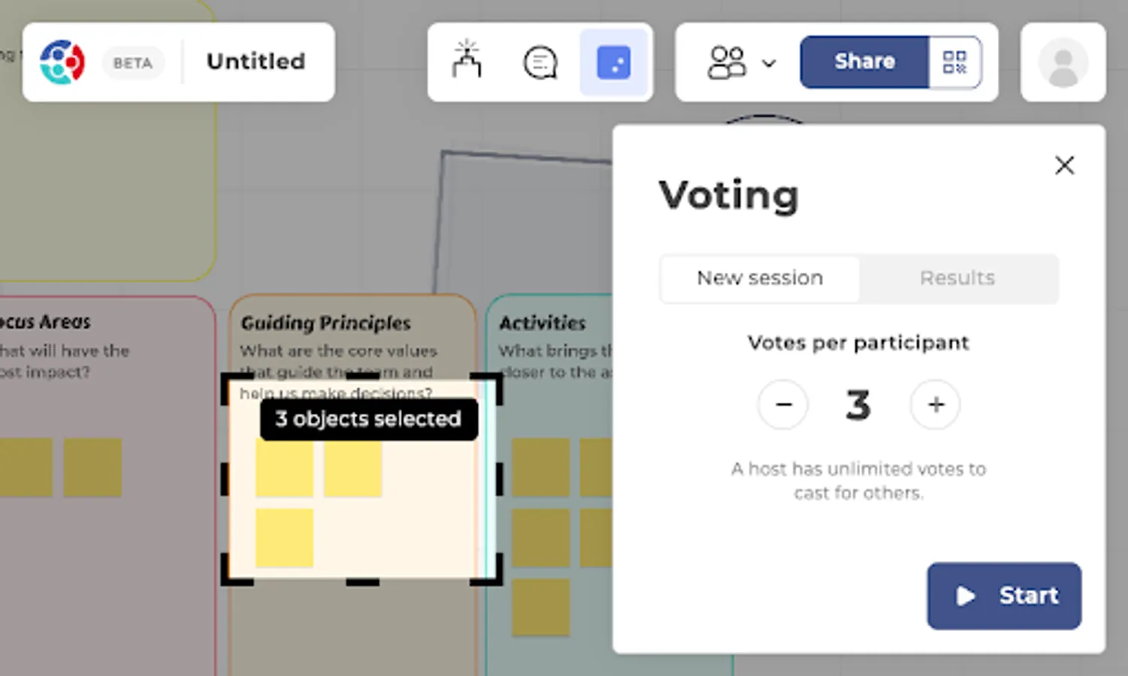
Task: Show the QR code sharing option
Action: pyautogui.click(x=954, y=62)
